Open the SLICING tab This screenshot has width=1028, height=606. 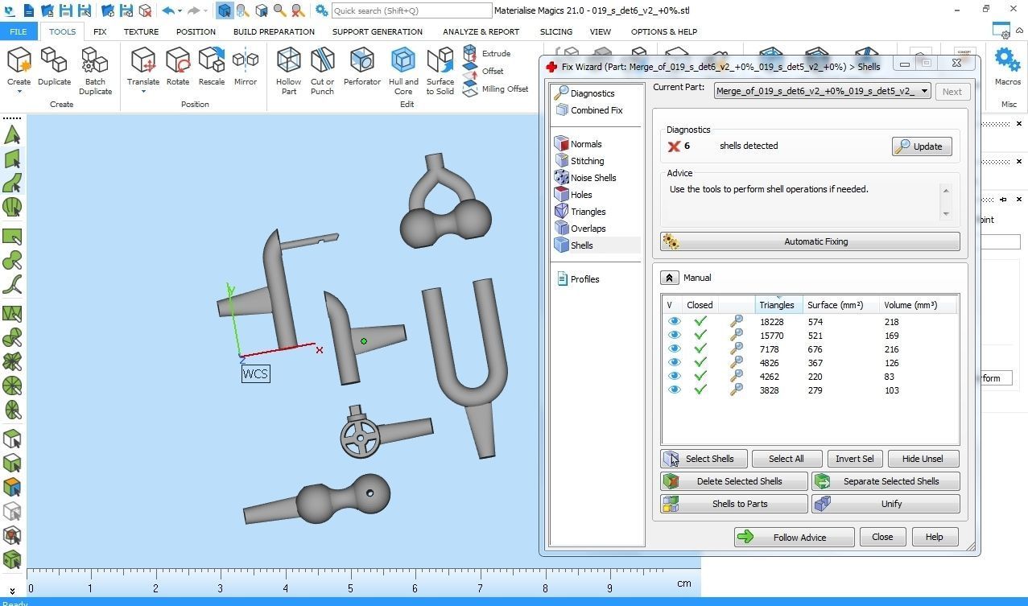(x=556, y=31)
